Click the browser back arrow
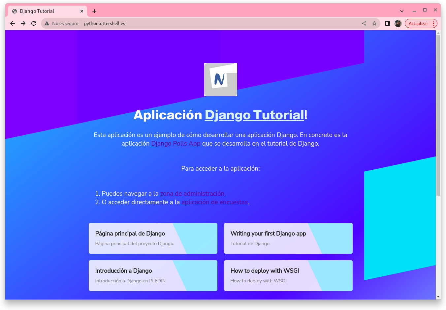The width and height of the screenshot is (446, 310). tap(13, 23)
